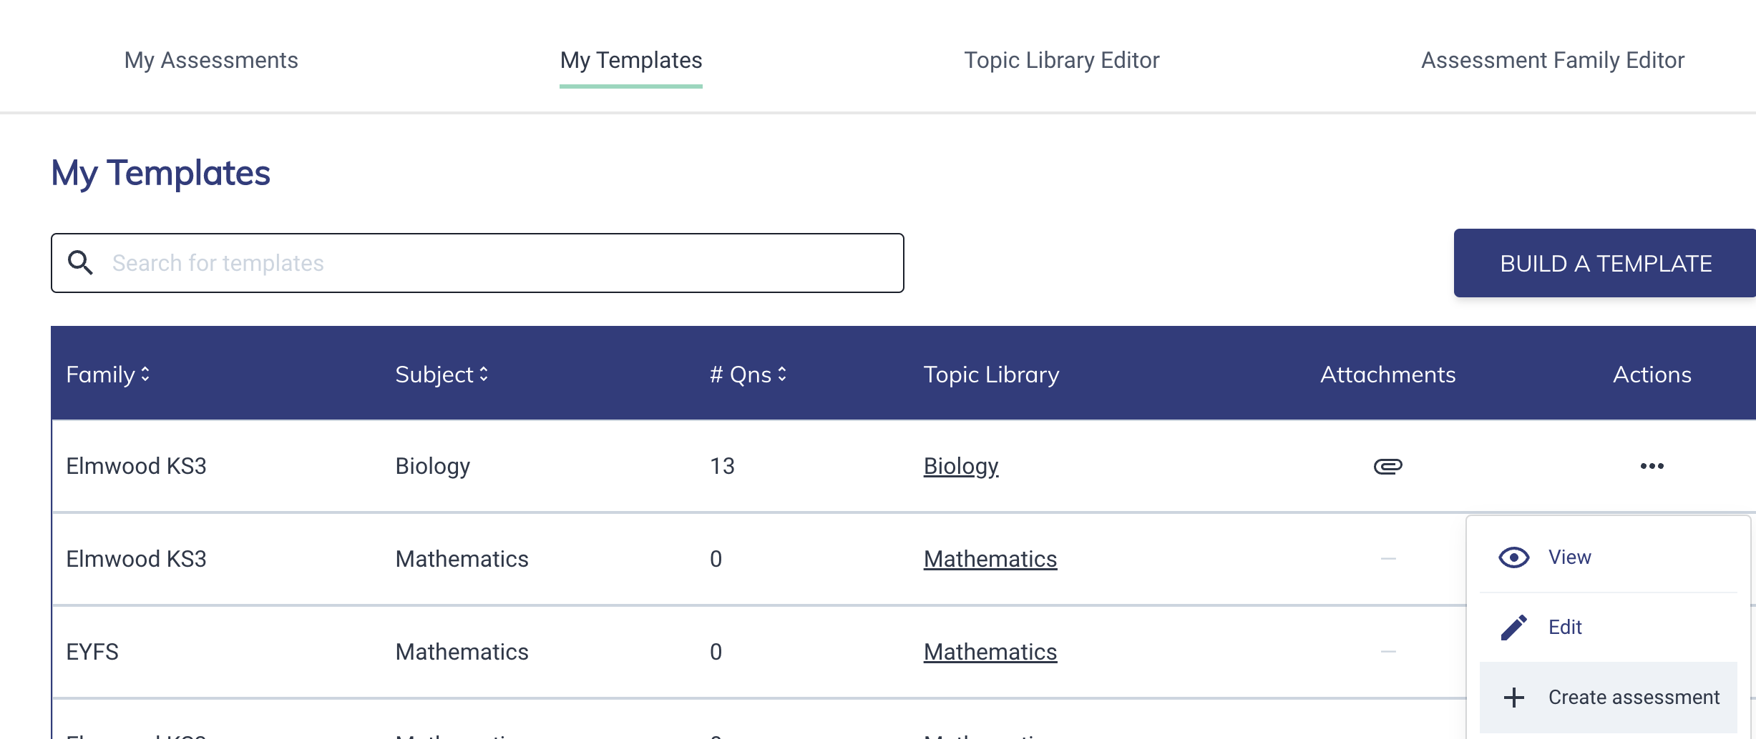The width and height of the screenshot is (1756, 739).
Task: Open the paperclip attachment for Biology template
Action: (1387, 466)
